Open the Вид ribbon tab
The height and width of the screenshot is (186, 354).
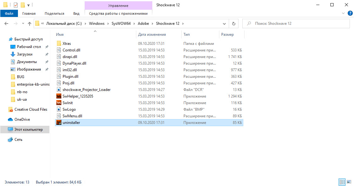[x=76, y=13]
